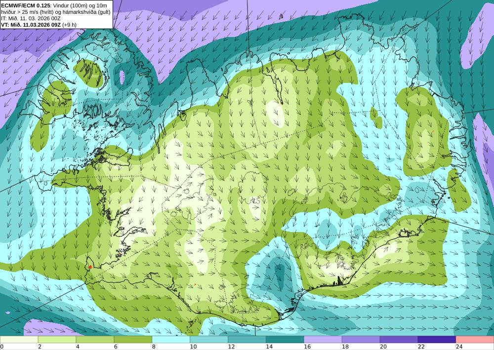Choose the 14–16 m/s dark teal legend swatch
Image resolution: width=494 pixels, height=350 pixels.
pos(285,340)
